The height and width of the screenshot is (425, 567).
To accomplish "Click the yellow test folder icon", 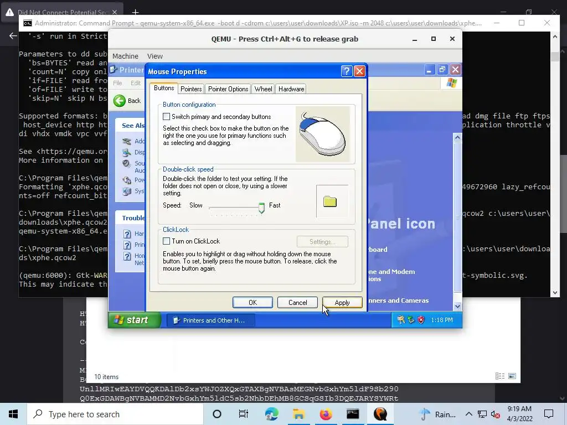I will [x=330, y=201].
